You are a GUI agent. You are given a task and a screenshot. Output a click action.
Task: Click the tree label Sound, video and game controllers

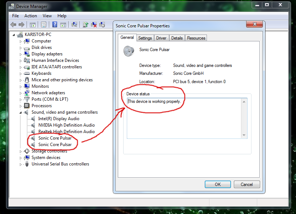(x=65, y=112)
